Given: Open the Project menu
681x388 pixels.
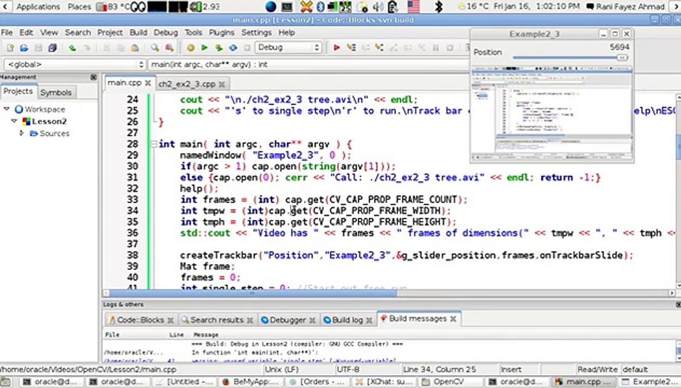Looking at the screenshot, I should [110, 32].
